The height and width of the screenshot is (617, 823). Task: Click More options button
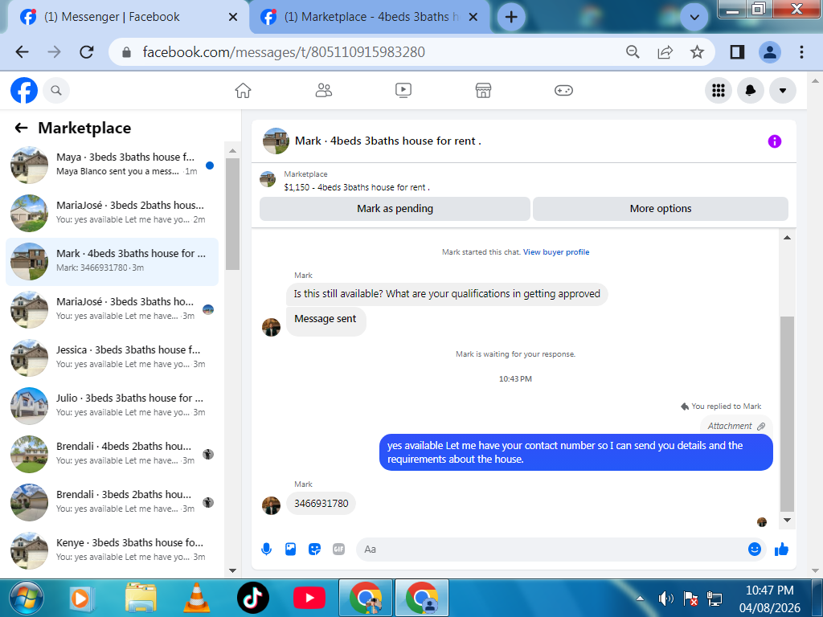(x=661, y=208)
